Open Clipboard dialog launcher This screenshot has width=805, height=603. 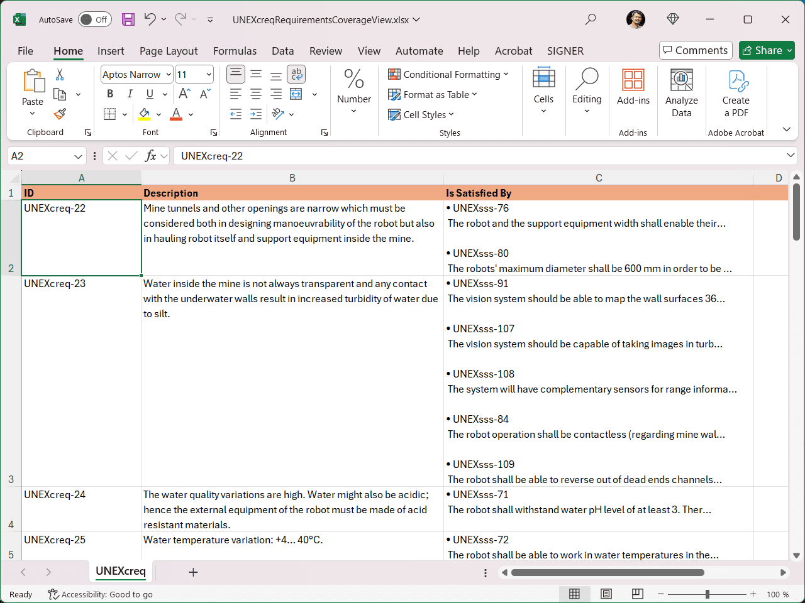[x=88, y=133]
